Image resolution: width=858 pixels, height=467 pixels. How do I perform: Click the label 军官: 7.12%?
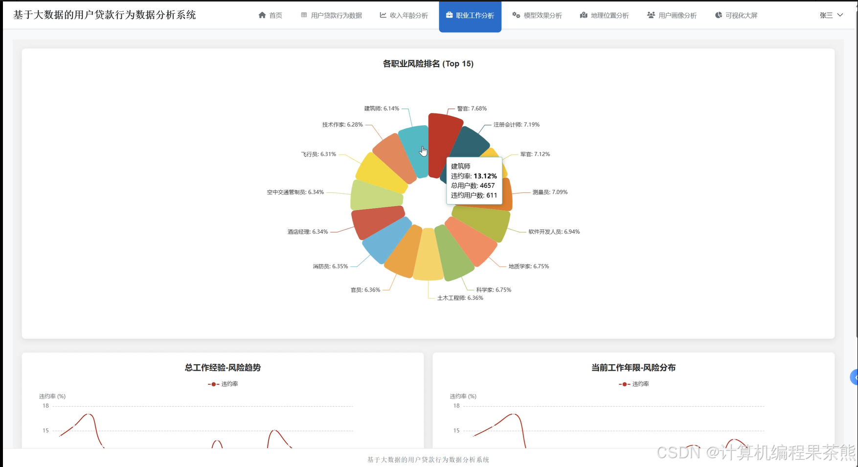(x=535, y=154)
